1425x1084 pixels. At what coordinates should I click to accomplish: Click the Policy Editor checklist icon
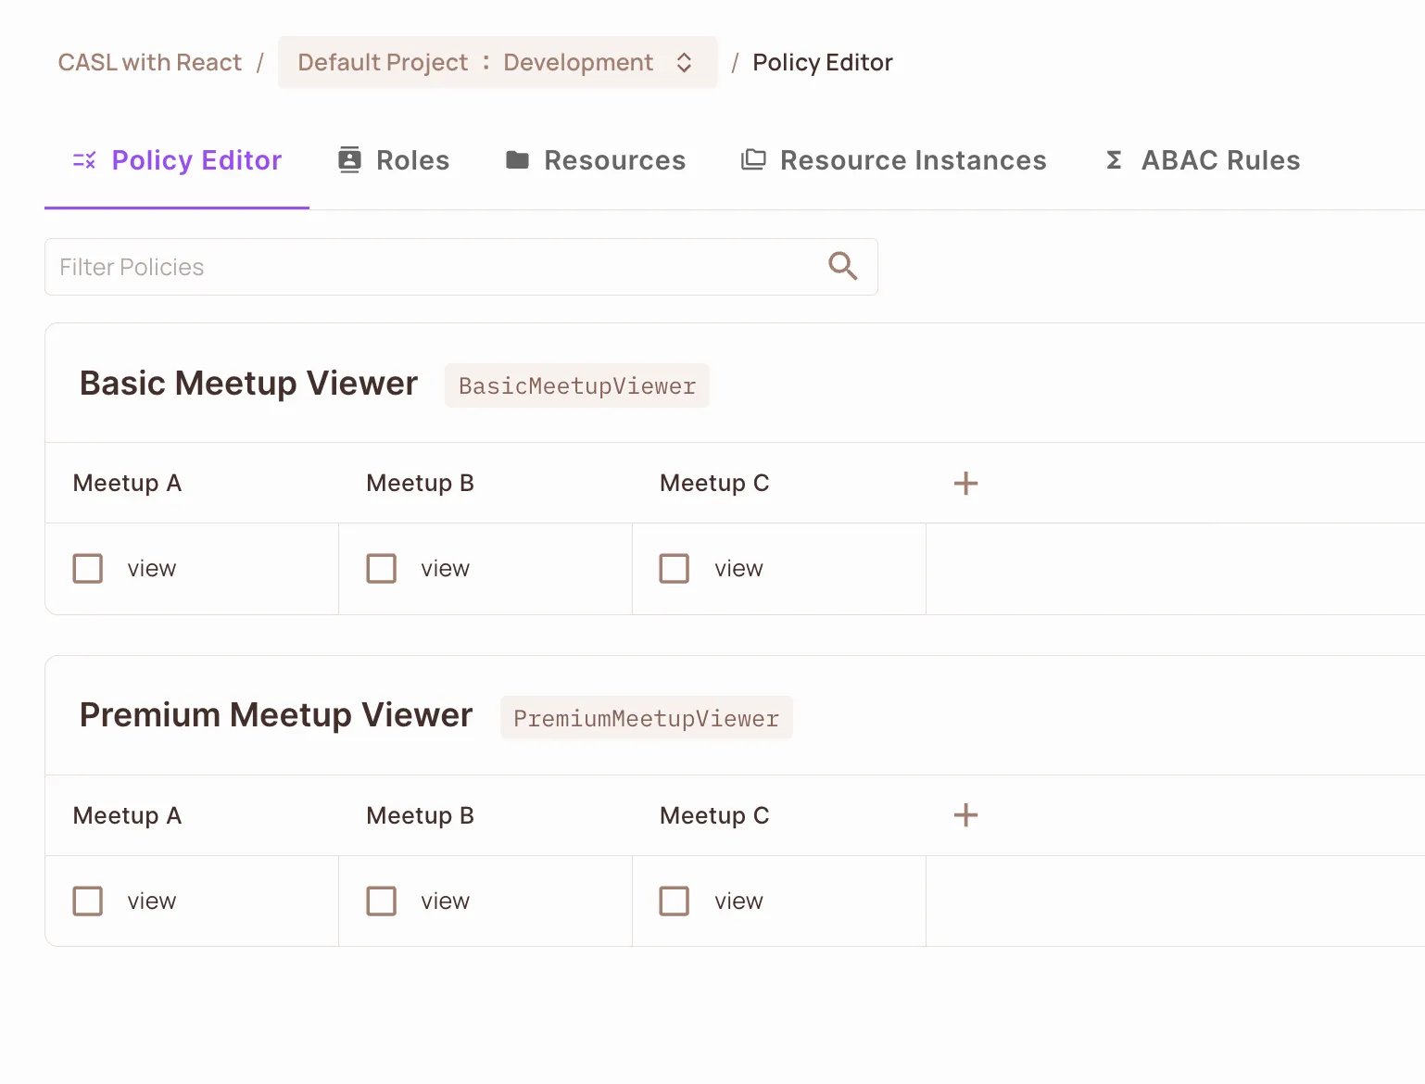pyautogui.click(x=84, y=160)
